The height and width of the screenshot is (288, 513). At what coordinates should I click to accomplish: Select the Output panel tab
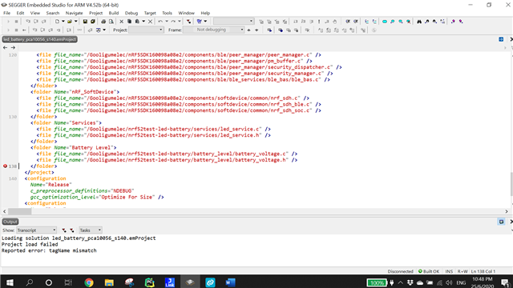coord(10,222)
